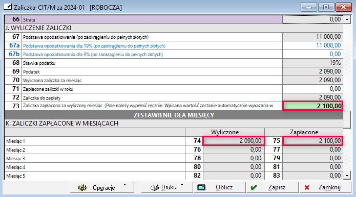Click field 76 Wyliczone value for Miesiąc 2

coord(234,150)
